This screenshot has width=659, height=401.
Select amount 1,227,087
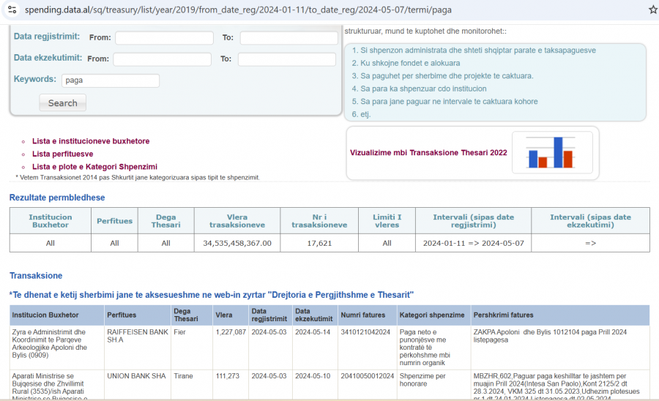click(x=231, y=332)
